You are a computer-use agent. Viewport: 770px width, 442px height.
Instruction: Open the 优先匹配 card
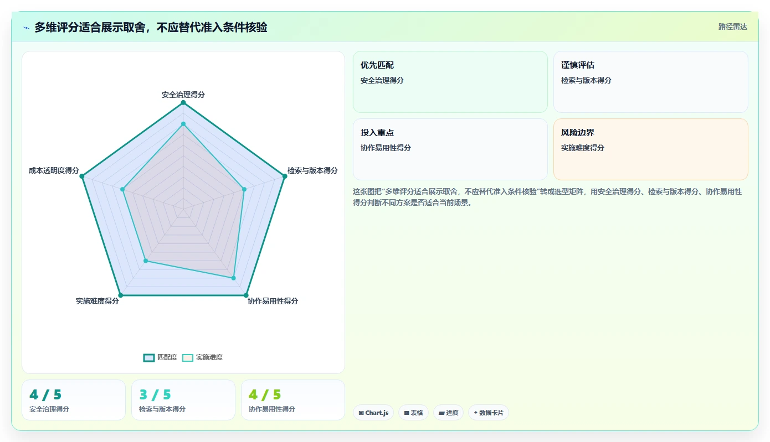coord(450,82)
